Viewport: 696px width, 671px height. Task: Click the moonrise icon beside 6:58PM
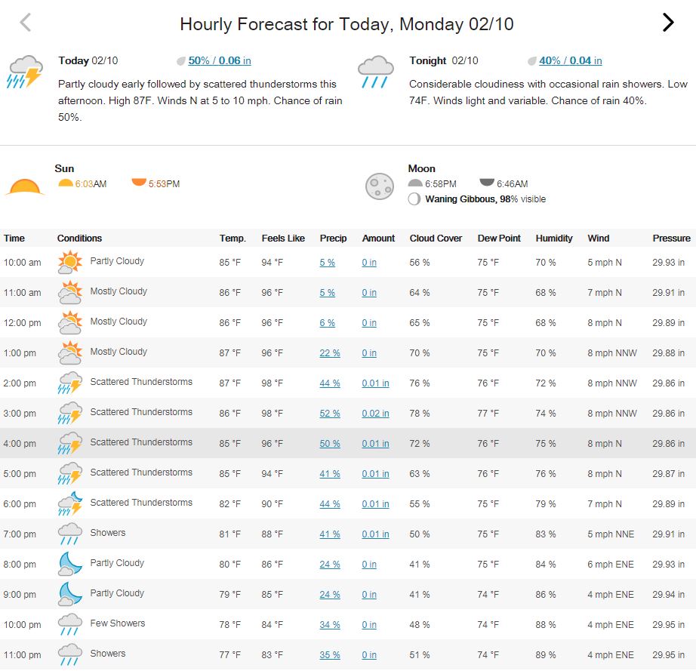[415, 183]
